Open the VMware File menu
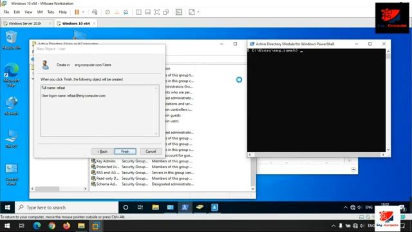 (x=6, y=12)
